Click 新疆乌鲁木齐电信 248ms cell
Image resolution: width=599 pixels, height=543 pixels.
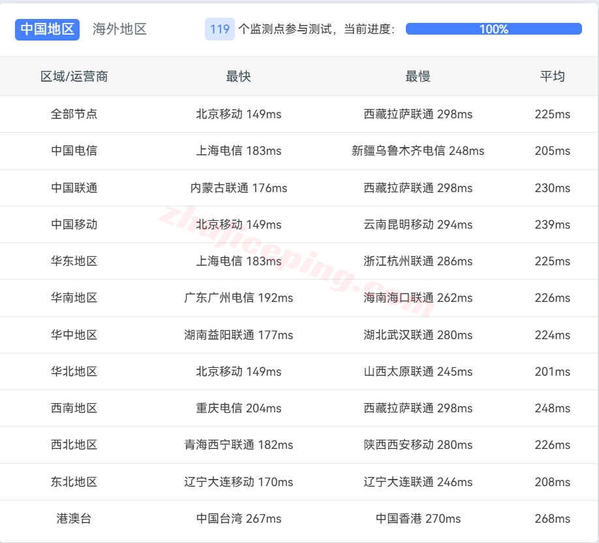coord(418,151)
